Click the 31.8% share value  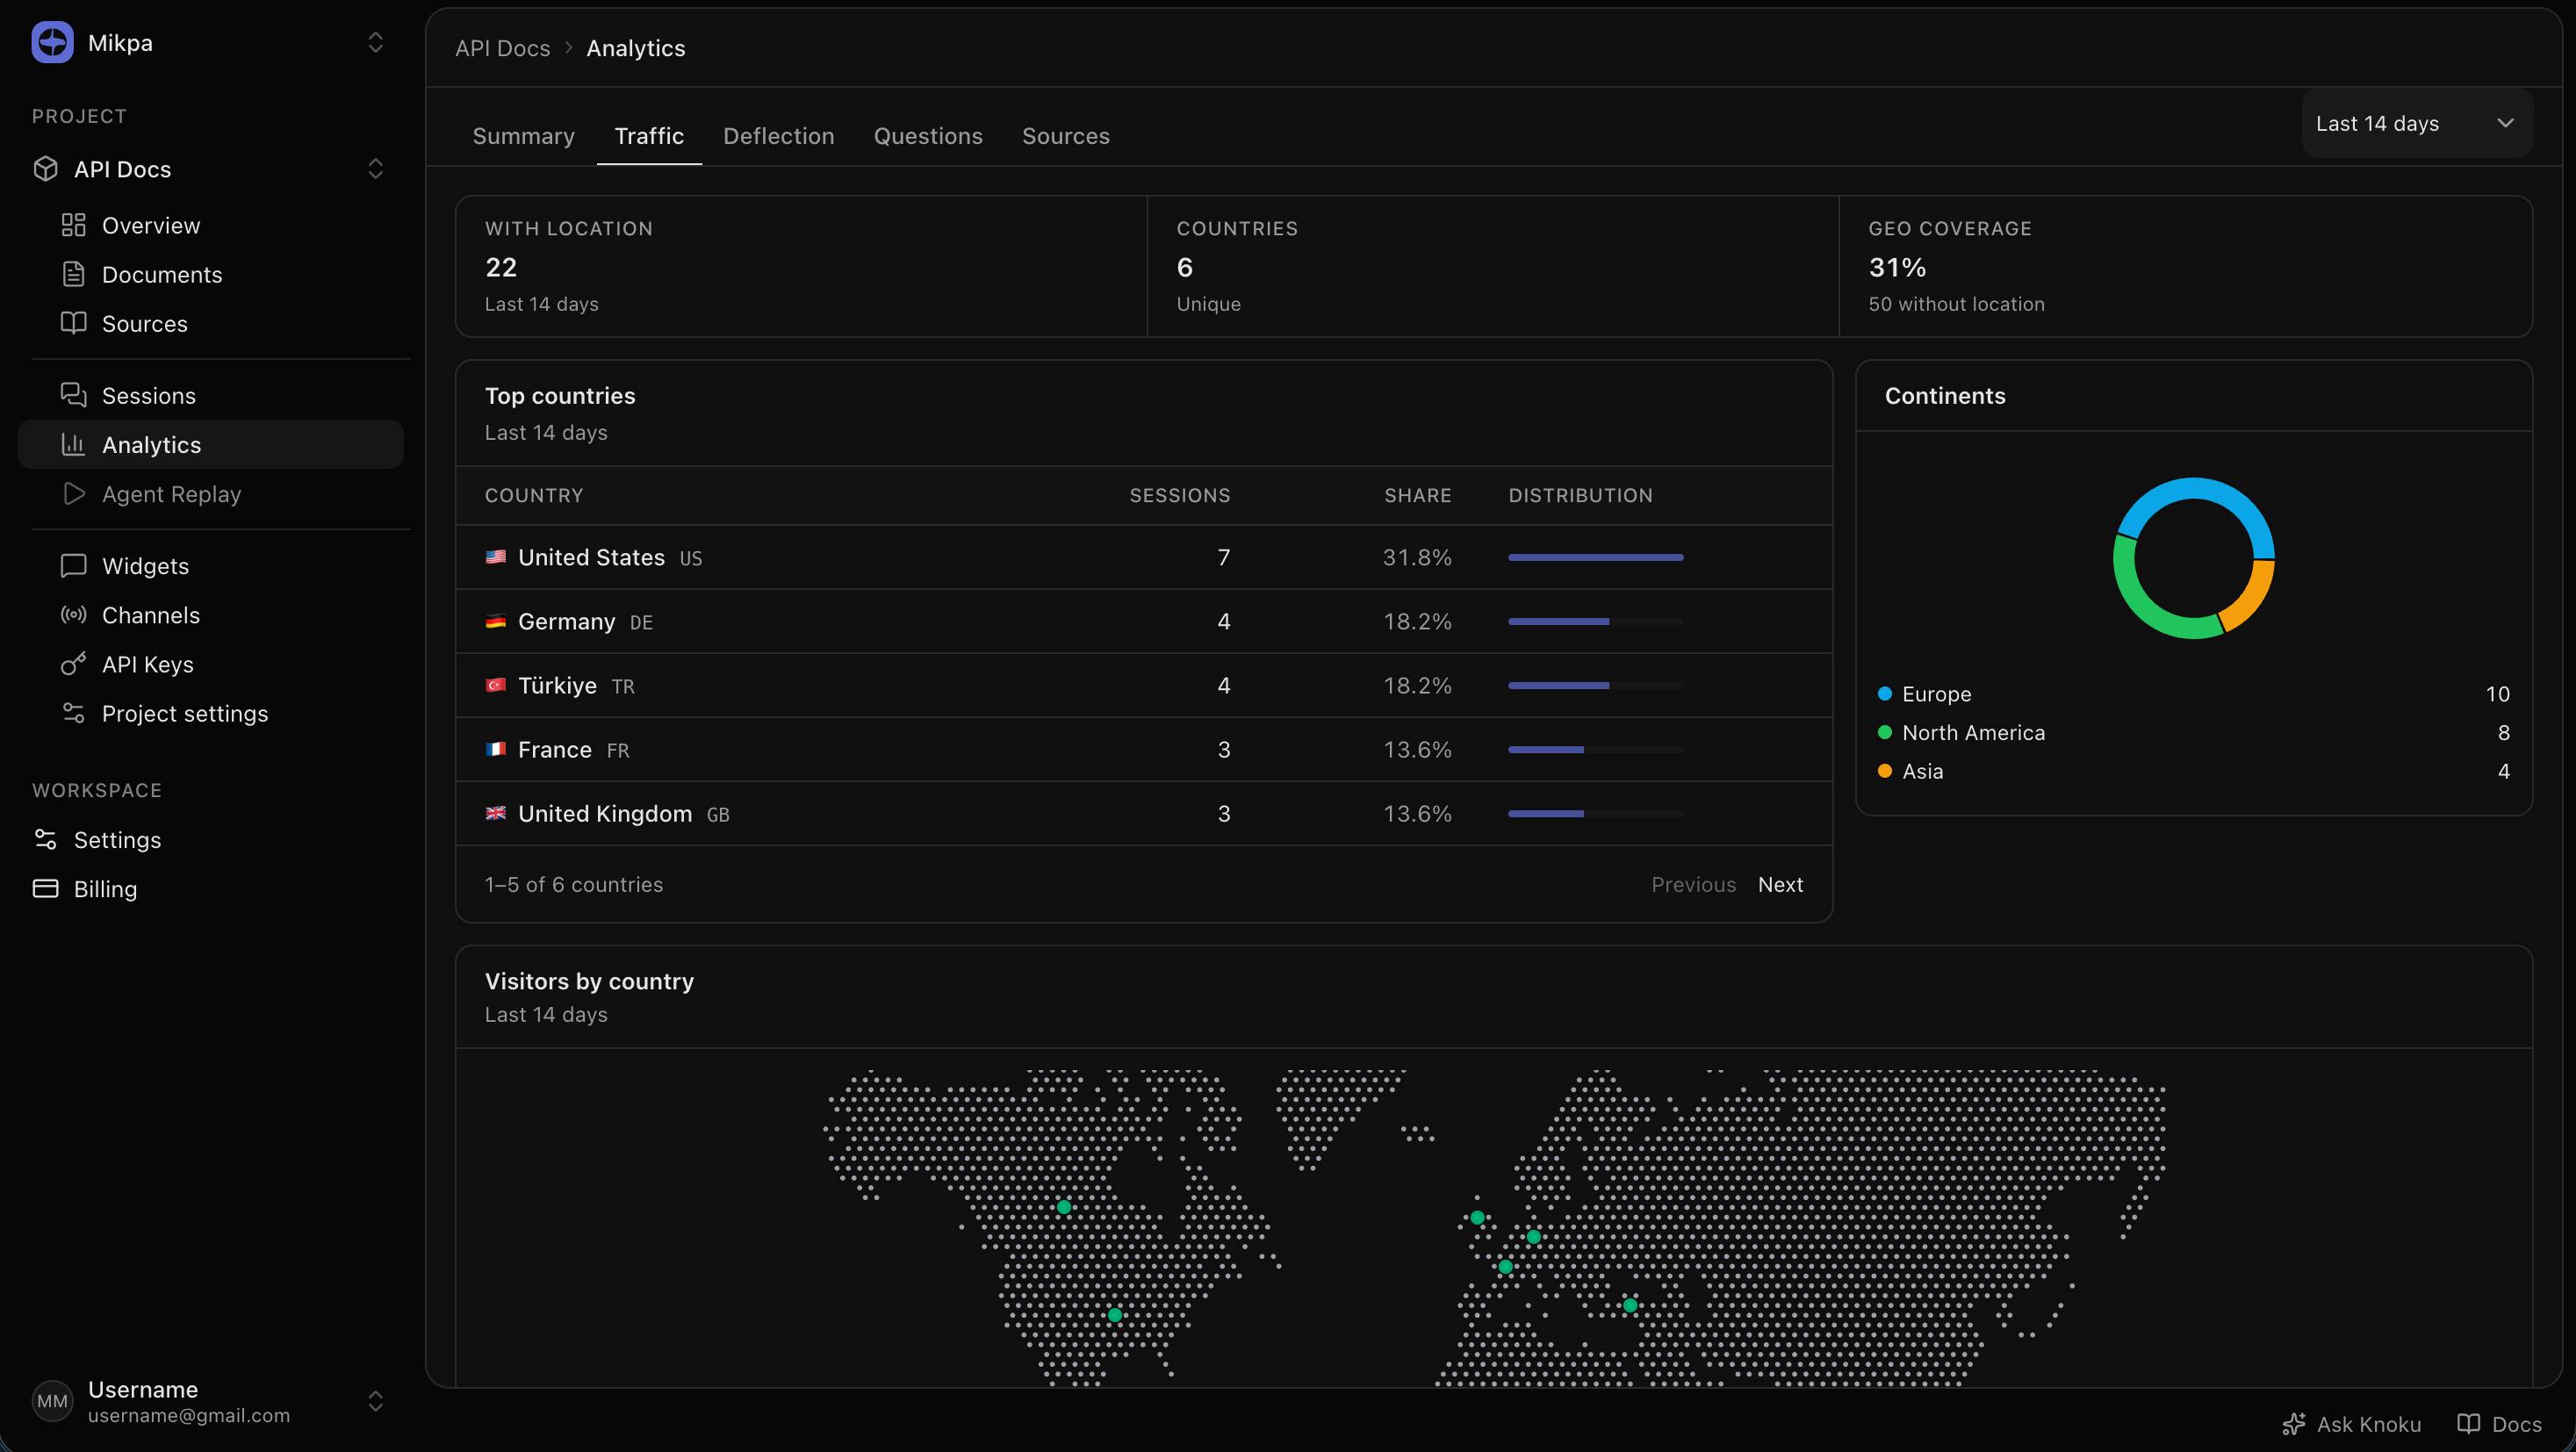tap(1416, 557)
